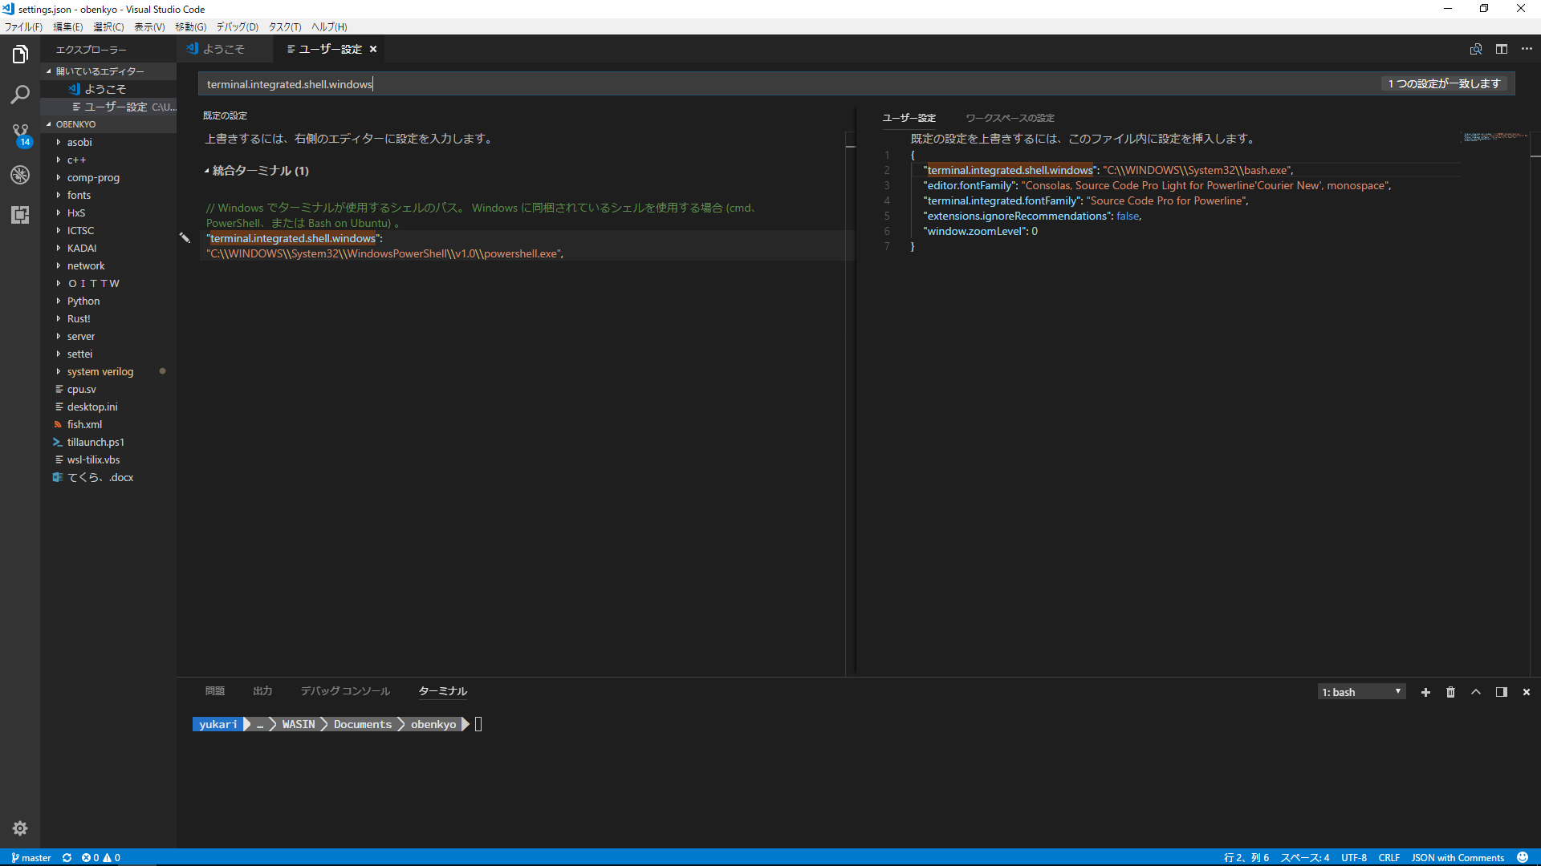Open the デバッグ(D) menu

click(x=237, y=26)
